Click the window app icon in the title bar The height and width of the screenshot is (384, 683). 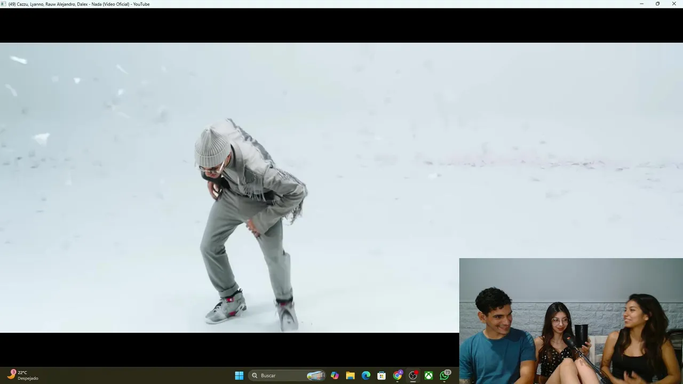pyautogui.click(x=4, y=4)
